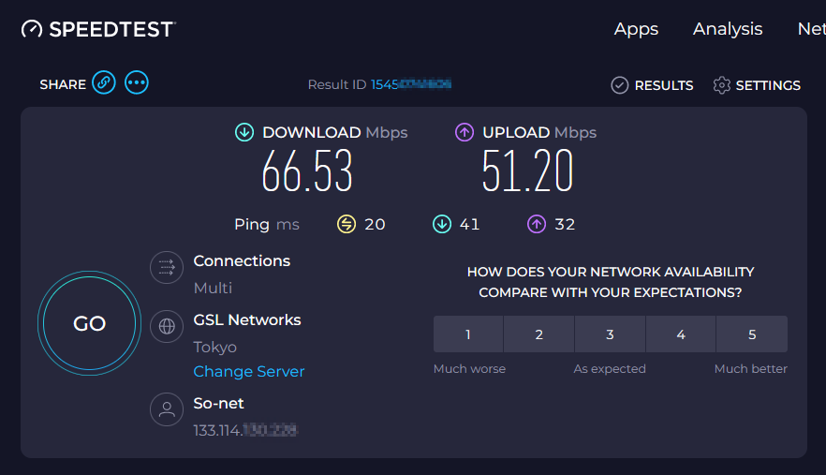
Task: Click the 'As expected' scale label
Action: pos(610,369)
